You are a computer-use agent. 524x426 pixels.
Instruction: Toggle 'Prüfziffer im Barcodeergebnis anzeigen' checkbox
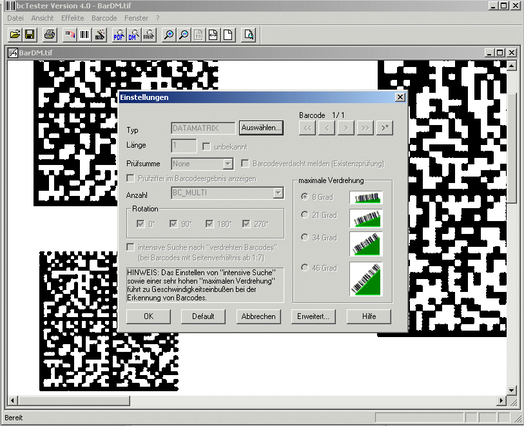(x=131, y=178)
